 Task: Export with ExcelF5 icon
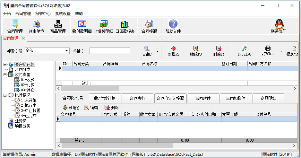(245, 51)
